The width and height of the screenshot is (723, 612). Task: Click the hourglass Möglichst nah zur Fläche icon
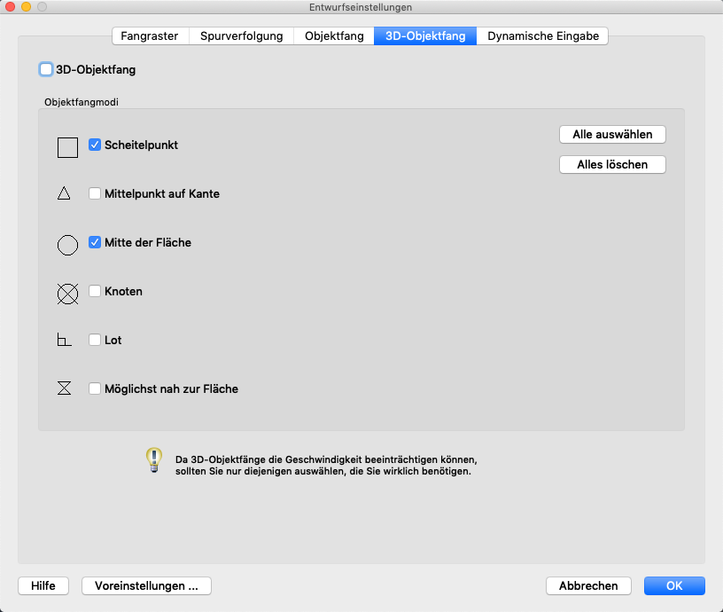pyautogui.click(x=64, y=388)
